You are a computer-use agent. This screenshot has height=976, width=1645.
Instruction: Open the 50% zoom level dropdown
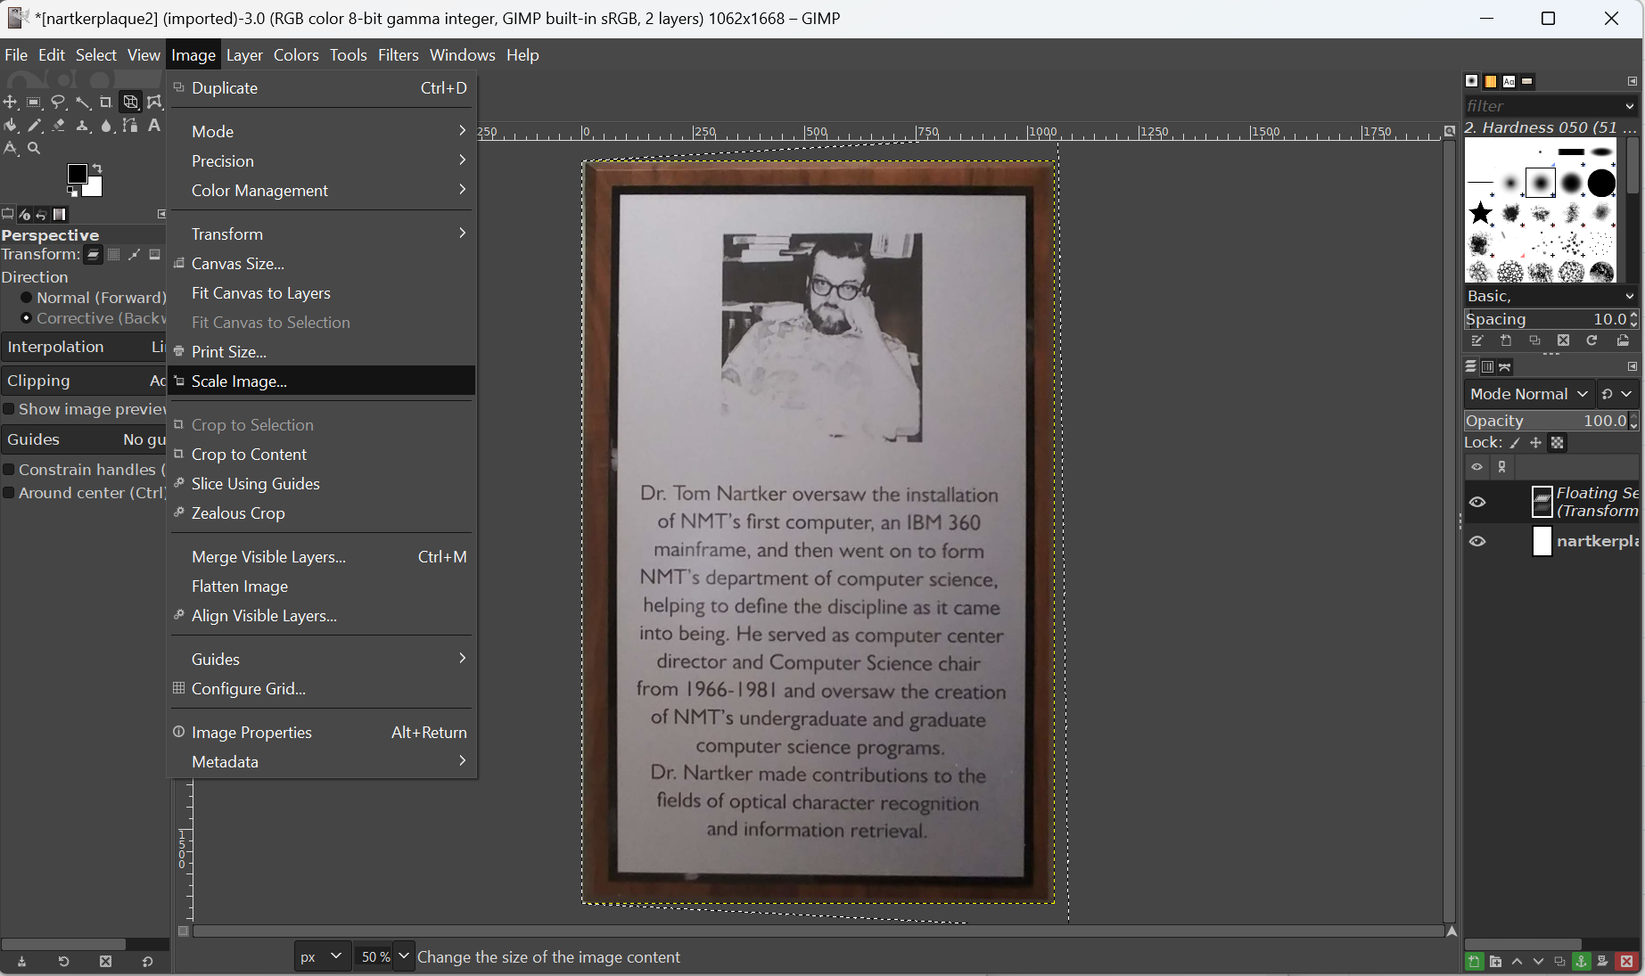pos(403,956)
